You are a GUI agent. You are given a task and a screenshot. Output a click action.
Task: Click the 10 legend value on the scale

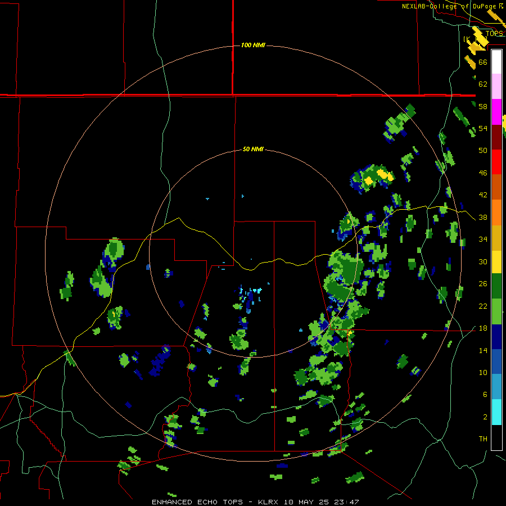click(x=483, y=373)
